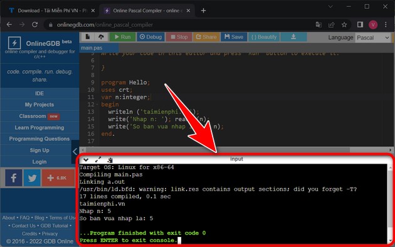Screen dimensions: 395x247
Task: Collapse the sidebar with left chevron
Action: (75, 152)
